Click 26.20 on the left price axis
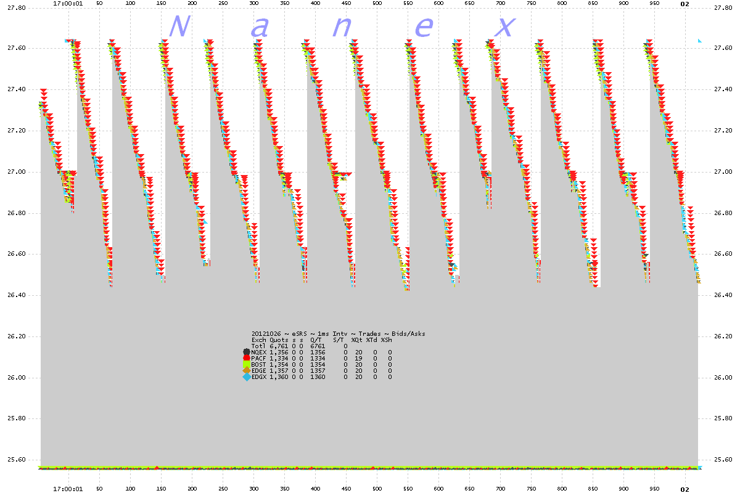740x493 pixels. (15, 336)
